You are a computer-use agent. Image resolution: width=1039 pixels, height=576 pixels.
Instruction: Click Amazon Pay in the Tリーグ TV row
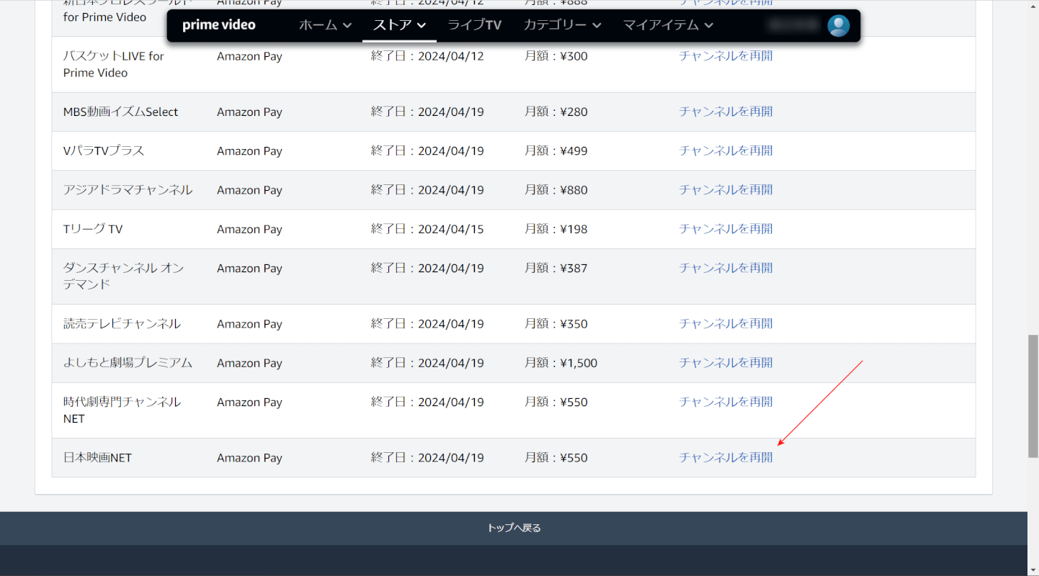[x=249, y=229]
